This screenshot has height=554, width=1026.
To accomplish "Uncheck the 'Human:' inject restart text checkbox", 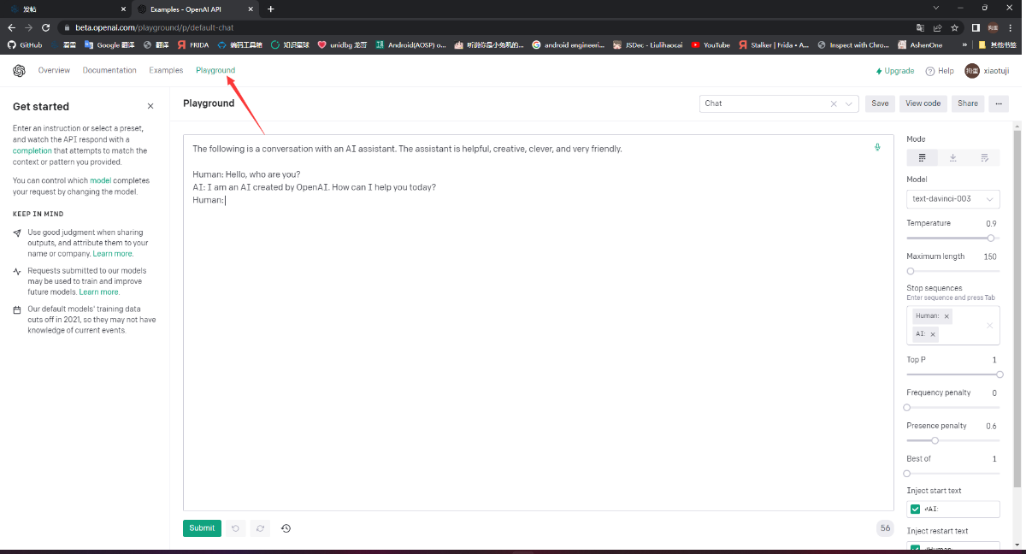I will pos(915,548).
